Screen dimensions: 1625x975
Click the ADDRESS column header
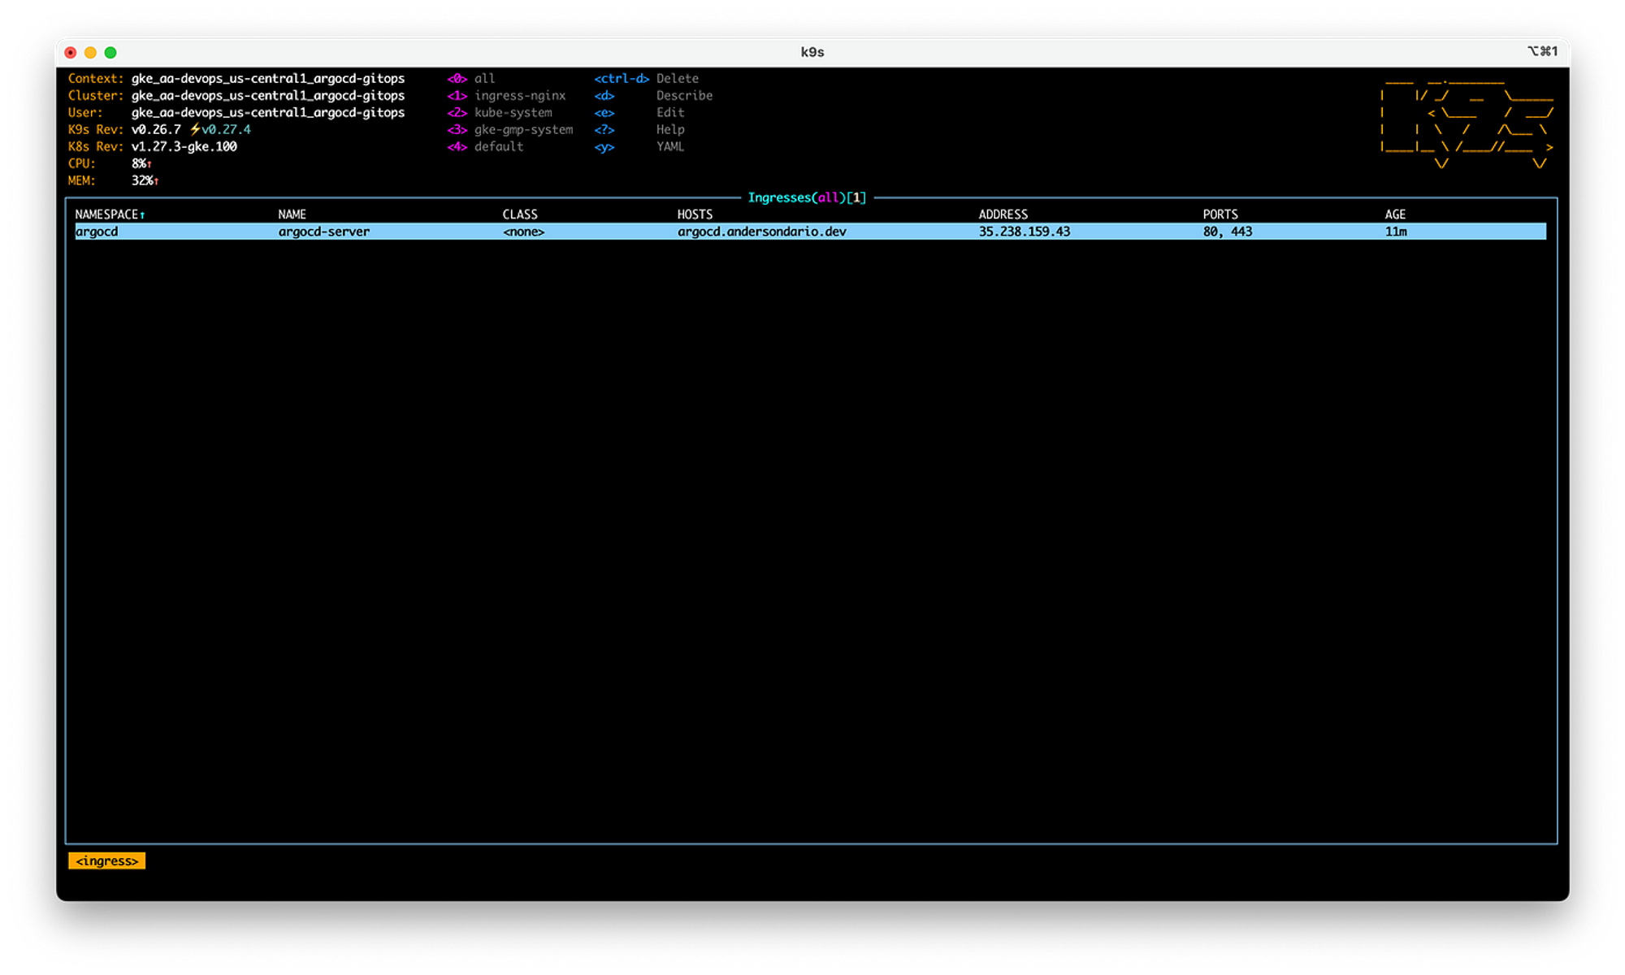click(1003, 214)
